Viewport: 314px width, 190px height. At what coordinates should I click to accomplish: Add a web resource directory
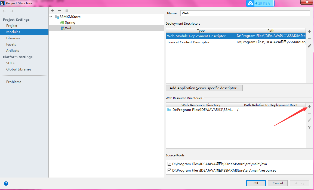309,106
